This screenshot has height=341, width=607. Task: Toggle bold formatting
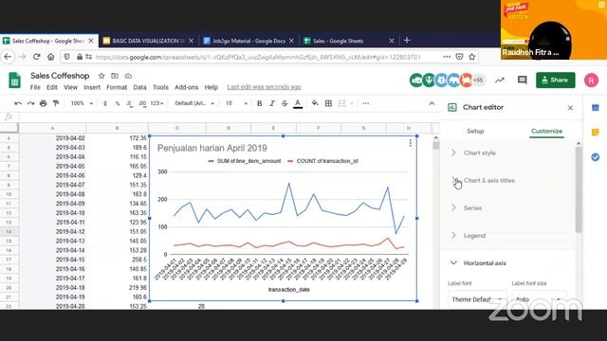[259, 103]
